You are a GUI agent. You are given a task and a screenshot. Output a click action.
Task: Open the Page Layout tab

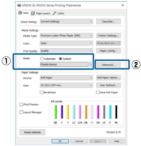click(41, 14)
